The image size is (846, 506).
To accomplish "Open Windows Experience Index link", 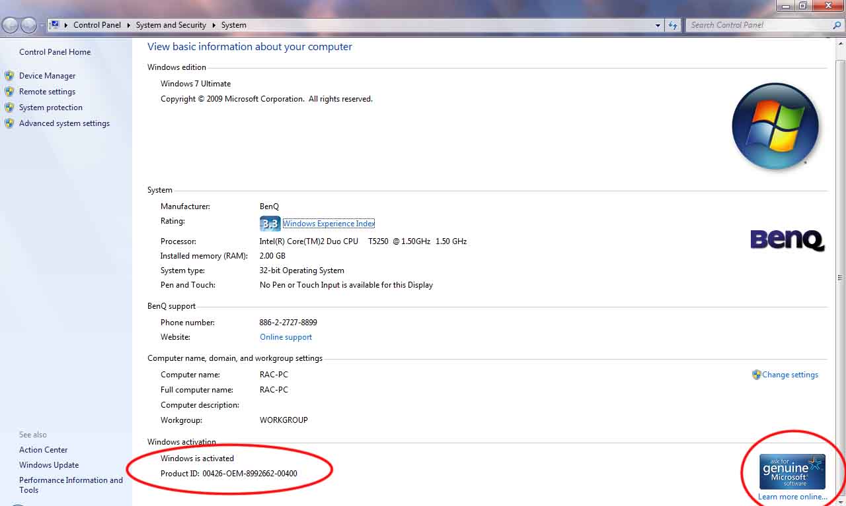I will pyautogui.click(x=328, y=224).
